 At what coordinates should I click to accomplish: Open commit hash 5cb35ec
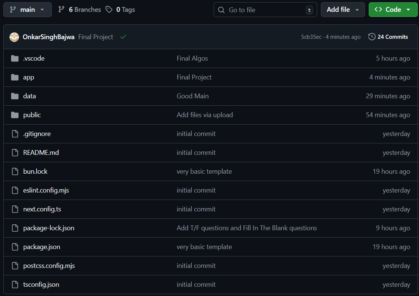click(311, 37)
